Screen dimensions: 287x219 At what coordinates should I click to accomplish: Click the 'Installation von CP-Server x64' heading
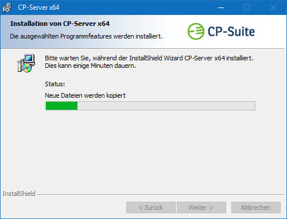pyautogui.click(x=60, y=24)
